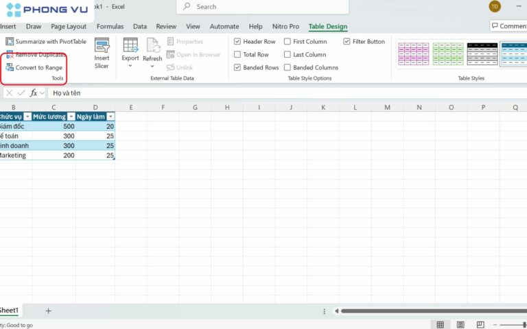Select the Marketing cell
This screenshot has height=329, width=527.
[16, 156]
